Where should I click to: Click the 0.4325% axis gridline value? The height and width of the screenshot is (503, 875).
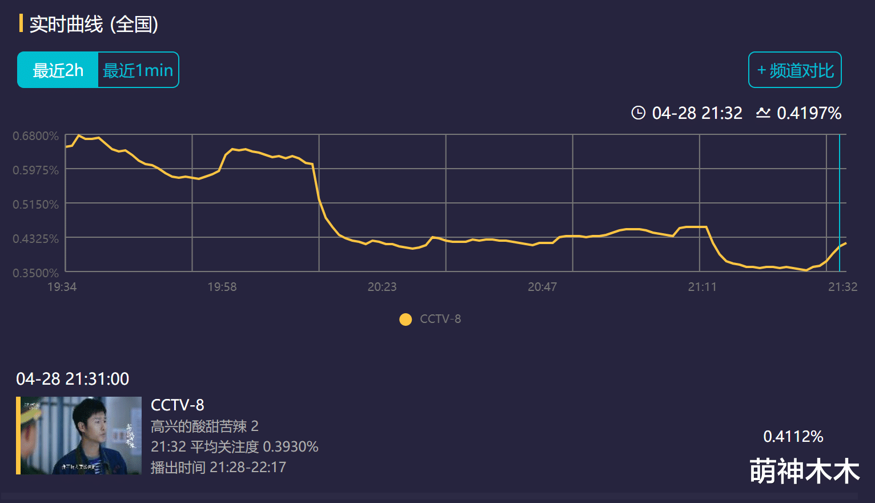tap(35, 238)
